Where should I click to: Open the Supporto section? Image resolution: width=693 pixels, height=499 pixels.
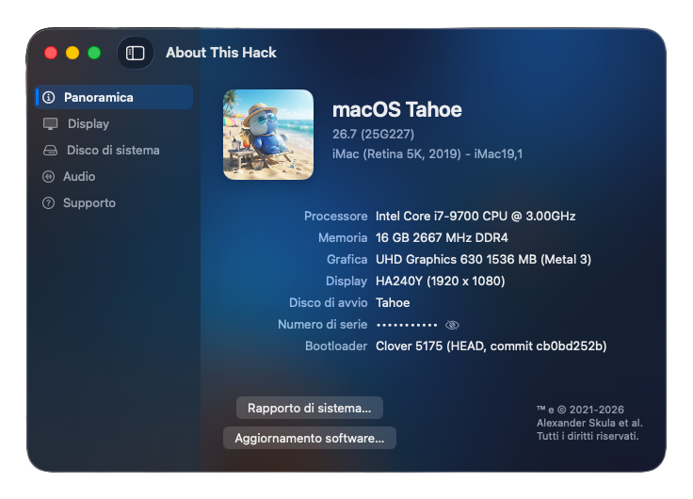114,203
